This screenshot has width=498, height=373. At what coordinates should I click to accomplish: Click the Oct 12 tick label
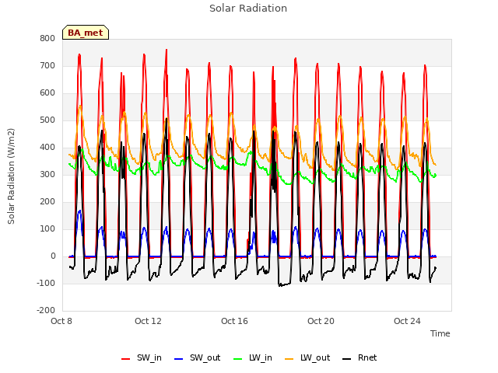click(148, 321)
